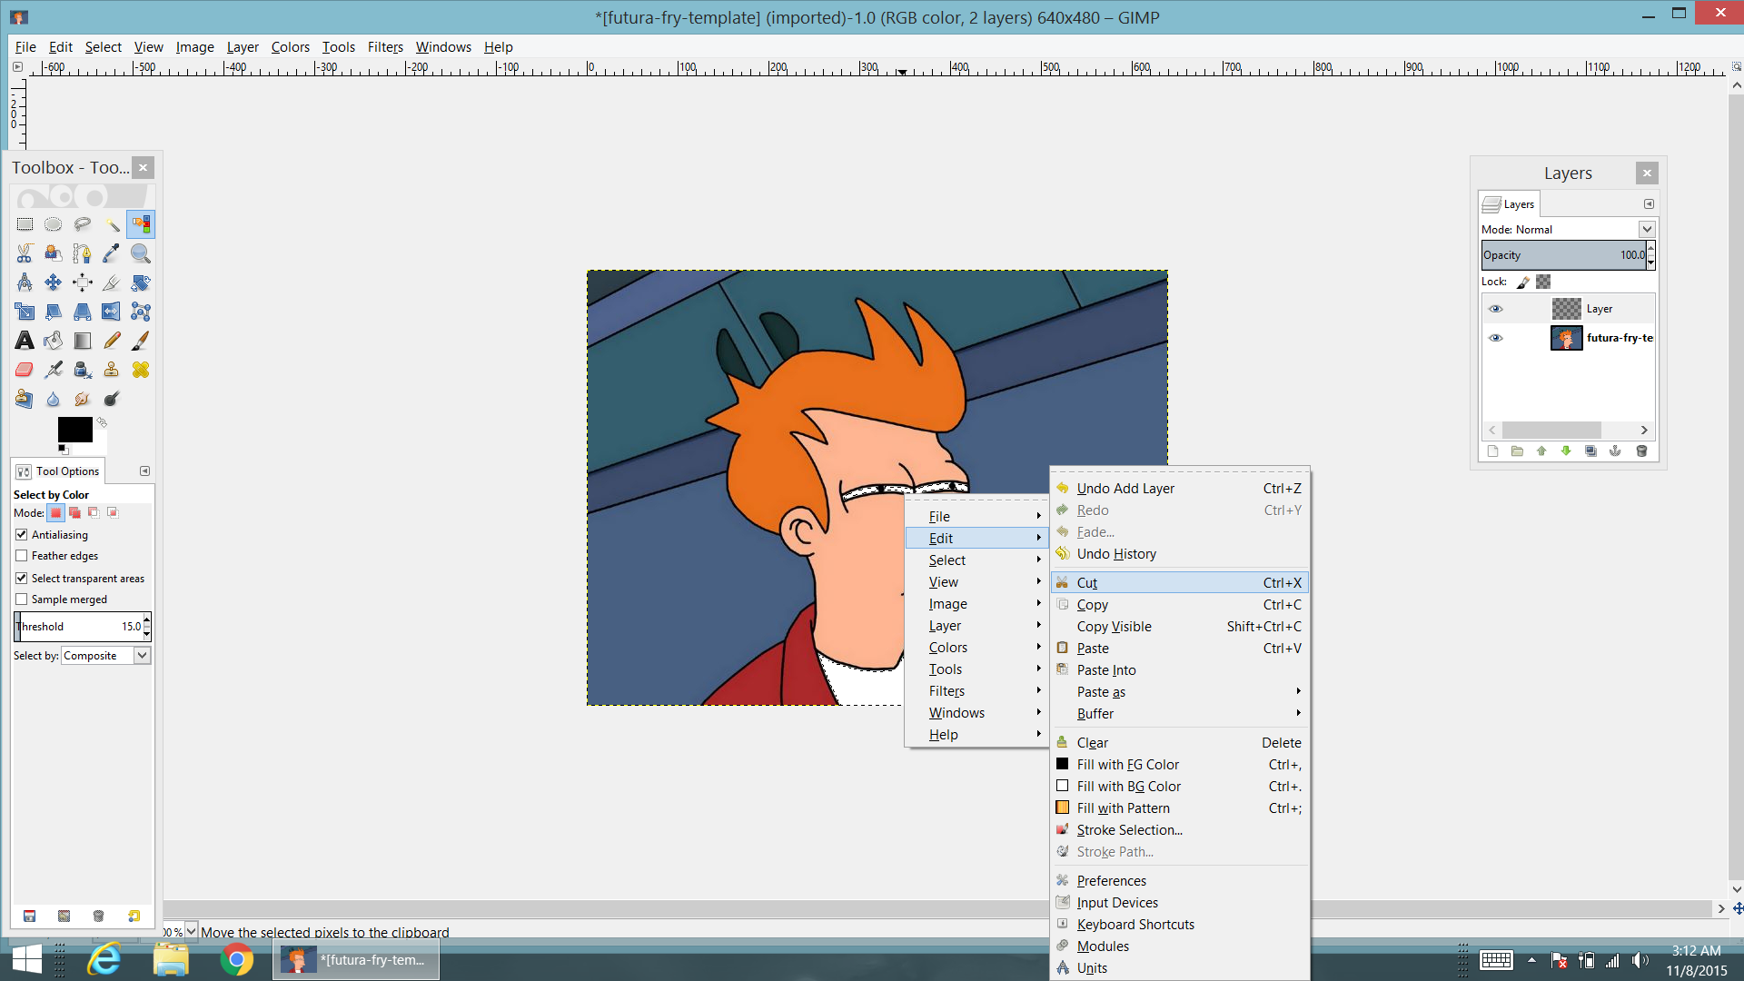
Task: Select the Text tool
Action: tap(25, 341)
